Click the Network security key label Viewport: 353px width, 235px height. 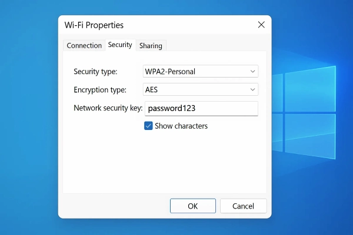coord(108,108)
